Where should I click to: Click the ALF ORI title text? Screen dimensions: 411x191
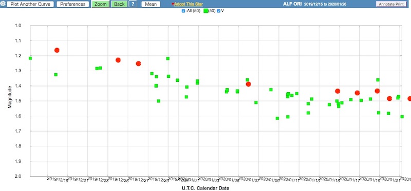coord(292,4)
